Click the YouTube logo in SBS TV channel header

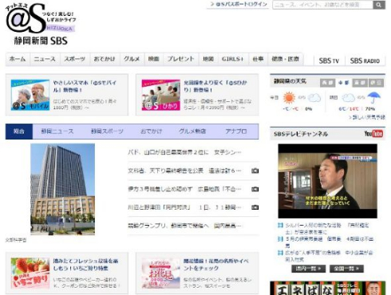(373, 133)
